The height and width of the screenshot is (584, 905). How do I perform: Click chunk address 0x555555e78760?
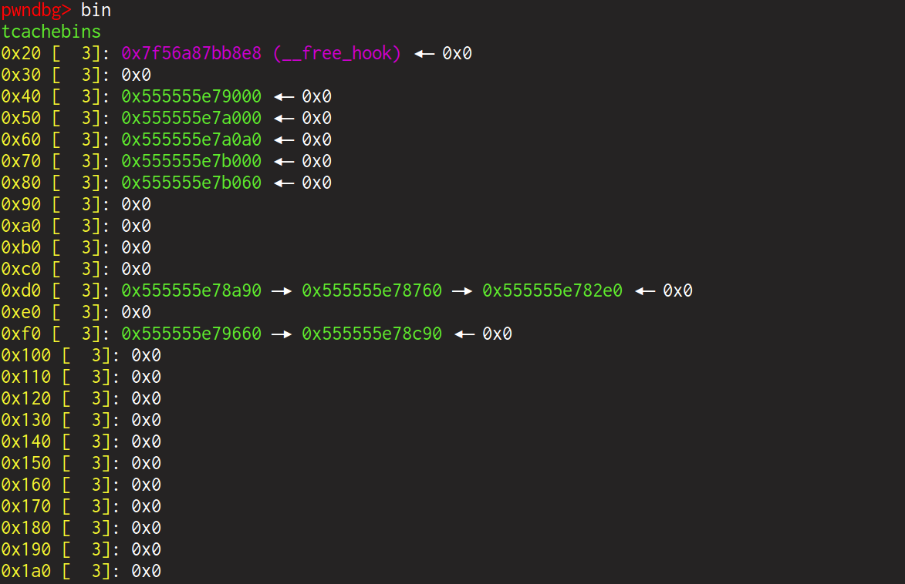(x=372, y=291)
